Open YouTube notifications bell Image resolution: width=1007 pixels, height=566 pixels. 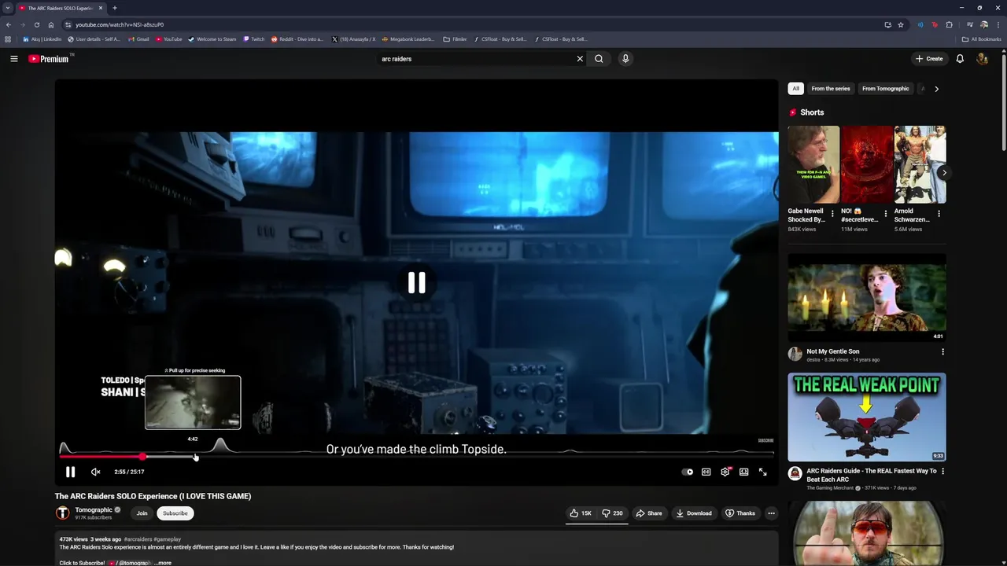click(960, 59)
